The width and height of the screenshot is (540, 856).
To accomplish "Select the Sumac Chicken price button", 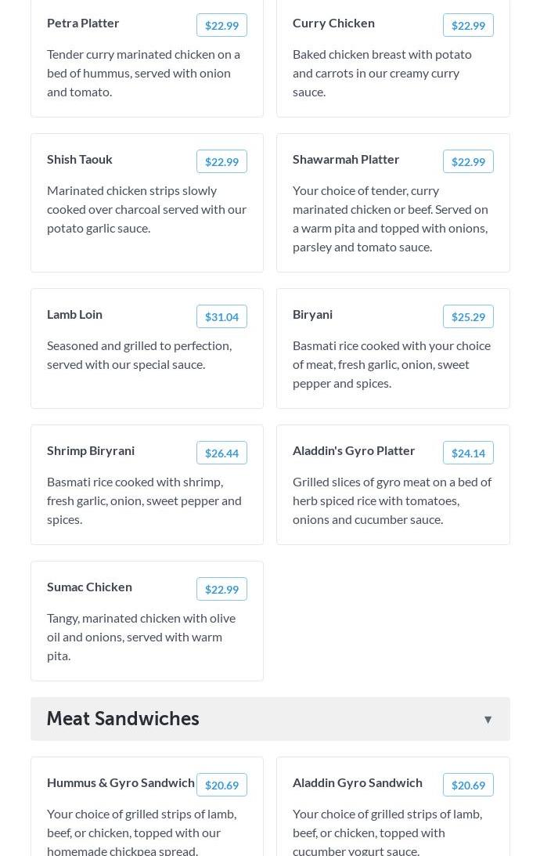I will [221, 589].
